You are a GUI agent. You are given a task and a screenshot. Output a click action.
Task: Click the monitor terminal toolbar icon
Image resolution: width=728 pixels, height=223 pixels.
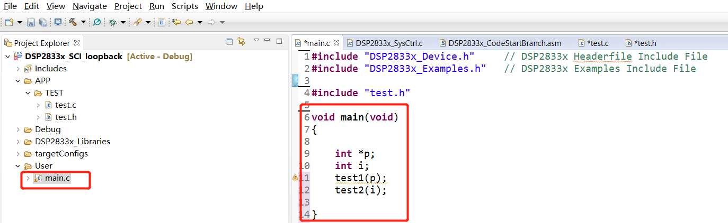58,22
